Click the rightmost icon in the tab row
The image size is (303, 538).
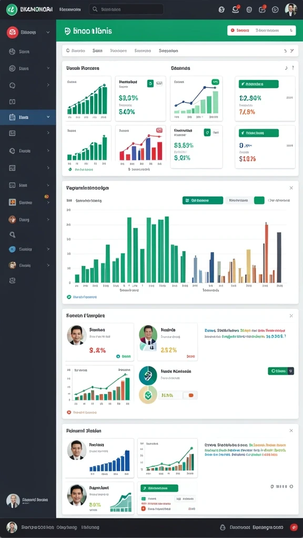coord(291,51)
